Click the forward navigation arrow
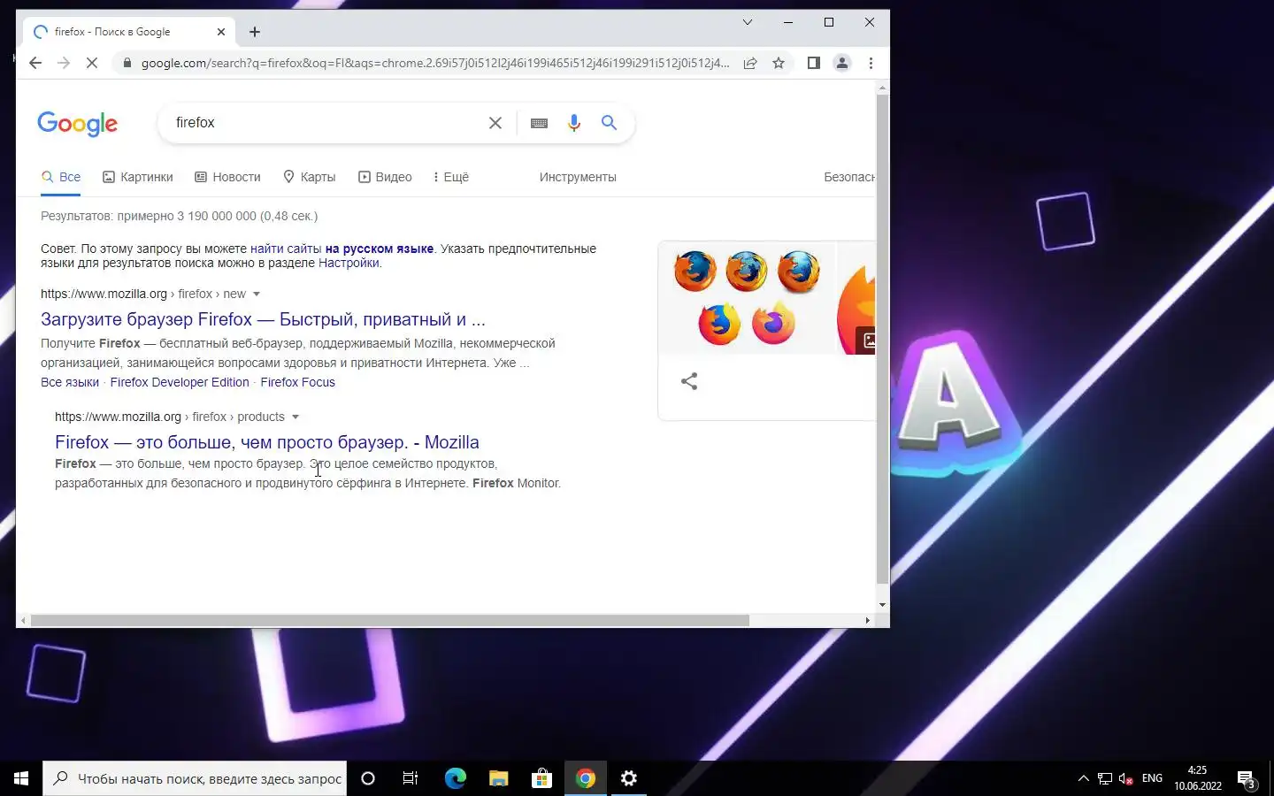Image resolution: width=1274 pixels, height=796 pixels. pyautogui.click(x=64, y=63)
